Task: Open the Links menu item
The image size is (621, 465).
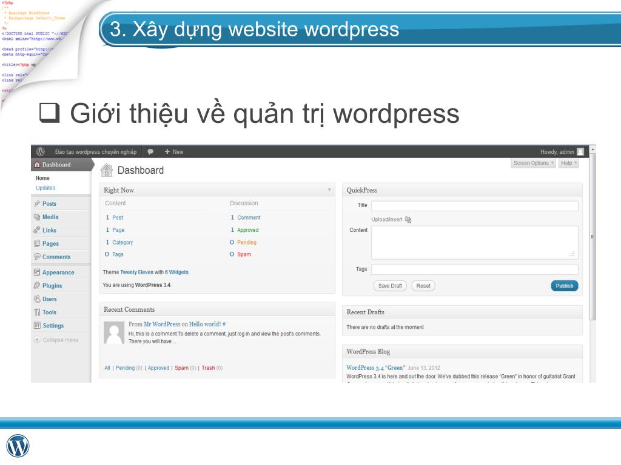Action: [x=50, y=230]
